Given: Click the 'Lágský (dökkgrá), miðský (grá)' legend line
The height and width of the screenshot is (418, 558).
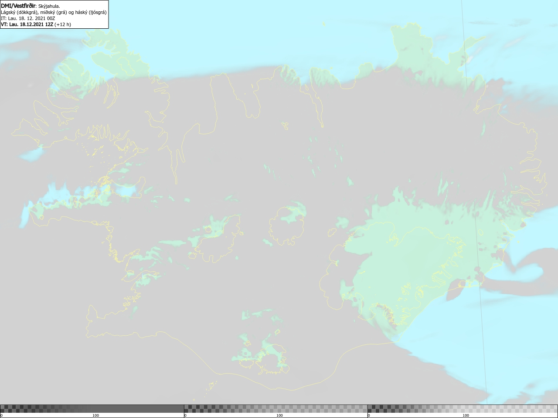Looking at the screenshot, I should tap(54, 12).
